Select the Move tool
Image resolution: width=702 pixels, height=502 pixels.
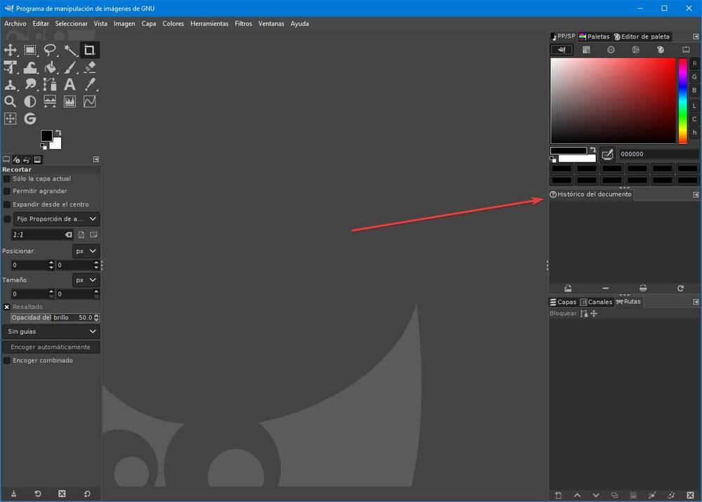pyautogui.click(x=11, y=50)
